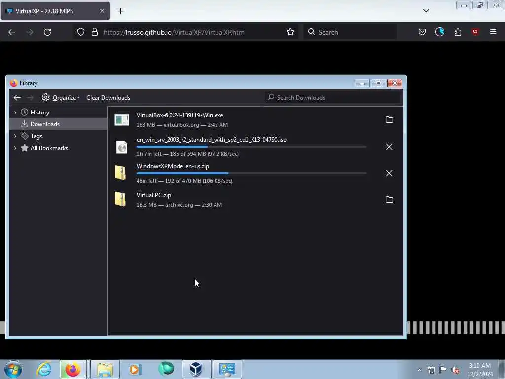Viewport: 505px width, 379px height.
Task: Close the VirtualXP tab
Action: coord(102,11)
